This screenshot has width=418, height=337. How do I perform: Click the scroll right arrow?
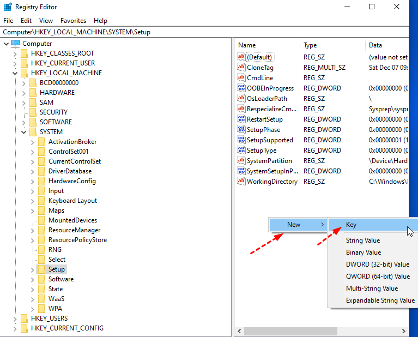(404, 331)
